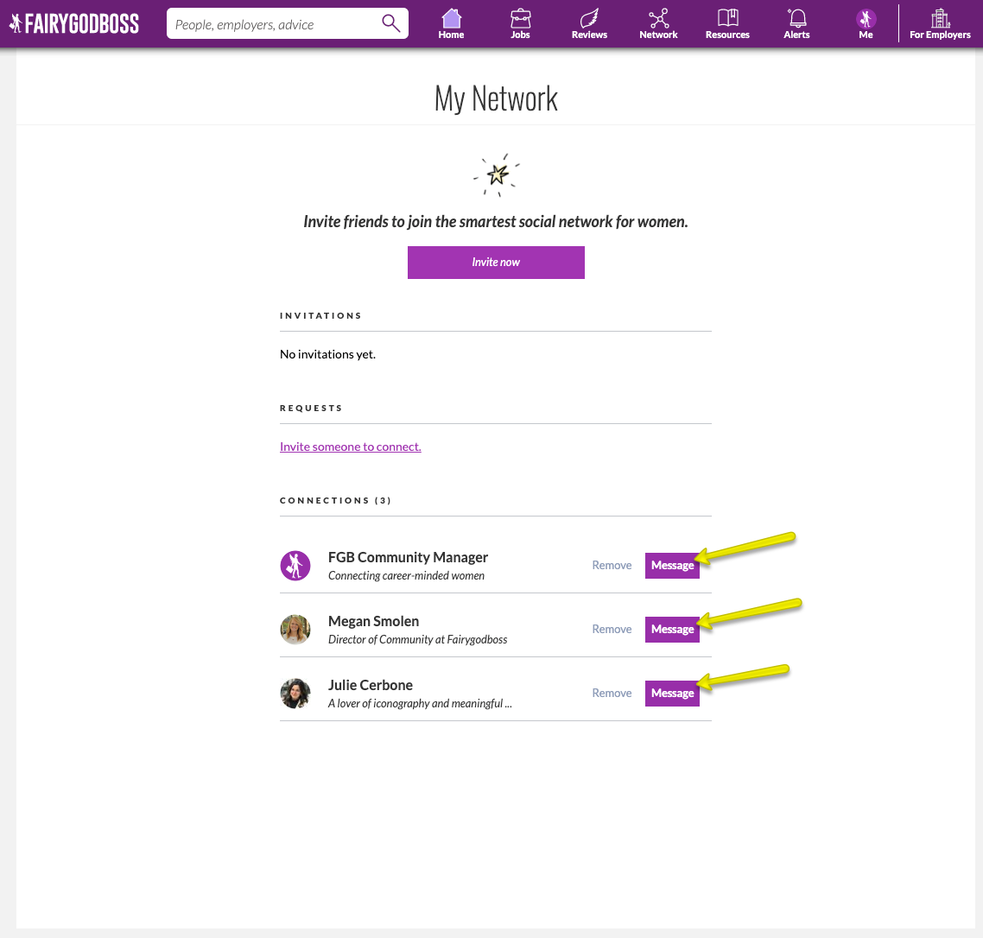Follow the Invite someone to connect link
The image size is (983, 938).
[351, 447]
